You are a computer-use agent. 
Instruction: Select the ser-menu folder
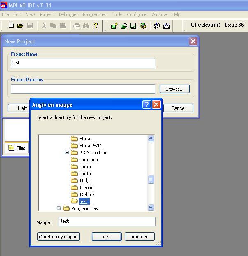[85, 160]
